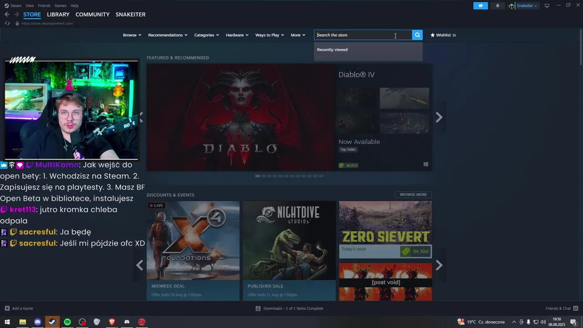The height and width of the screenshot is (328, 583).
Task: Show previous discounts with left arrow
Action: tap(140, 265)
